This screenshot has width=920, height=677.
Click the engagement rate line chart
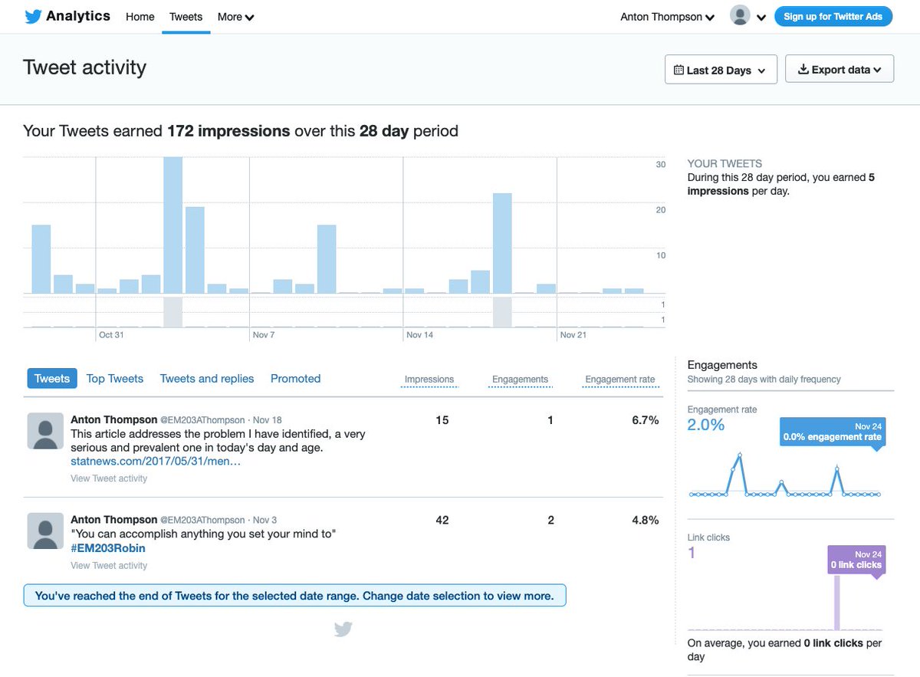(785, 476)
